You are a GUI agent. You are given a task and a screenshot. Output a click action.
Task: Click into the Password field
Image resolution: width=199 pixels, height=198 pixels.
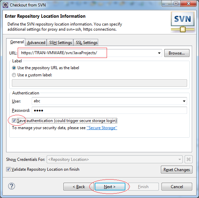[109, 110]
